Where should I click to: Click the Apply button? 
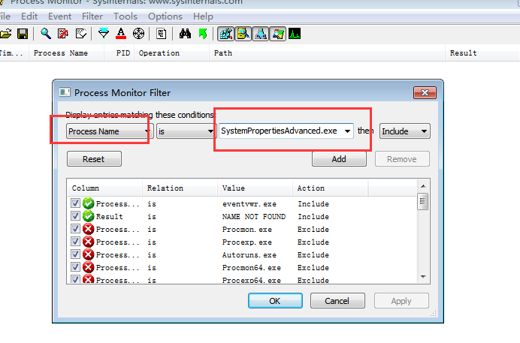pos(401,301)
